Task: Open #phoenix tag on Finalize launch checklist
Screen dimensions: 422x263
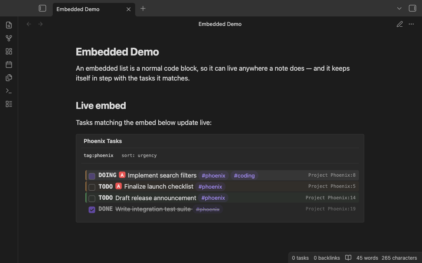Action: [210, 187]
